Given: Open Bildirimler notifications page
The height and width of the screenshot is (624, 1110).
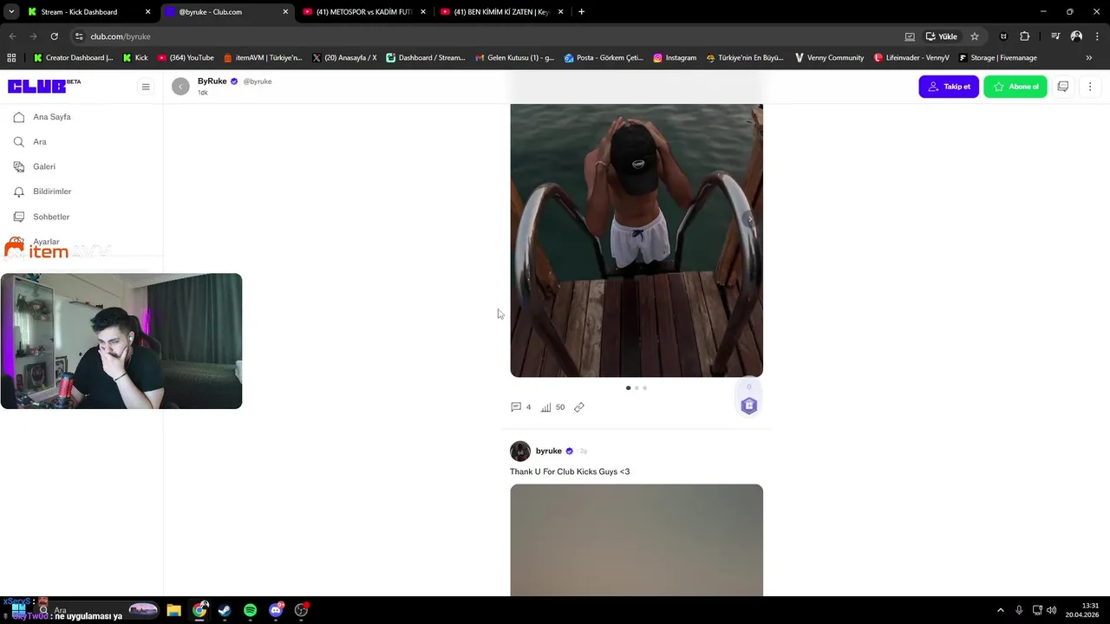Looking at the screenshot, I should tap(52, 192).
